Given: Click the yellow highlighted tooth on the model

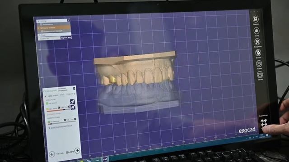Looking at the screenshot, I should pos(112,79).
